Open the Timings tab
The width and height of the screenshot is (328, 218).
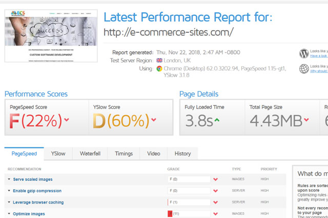124,154
